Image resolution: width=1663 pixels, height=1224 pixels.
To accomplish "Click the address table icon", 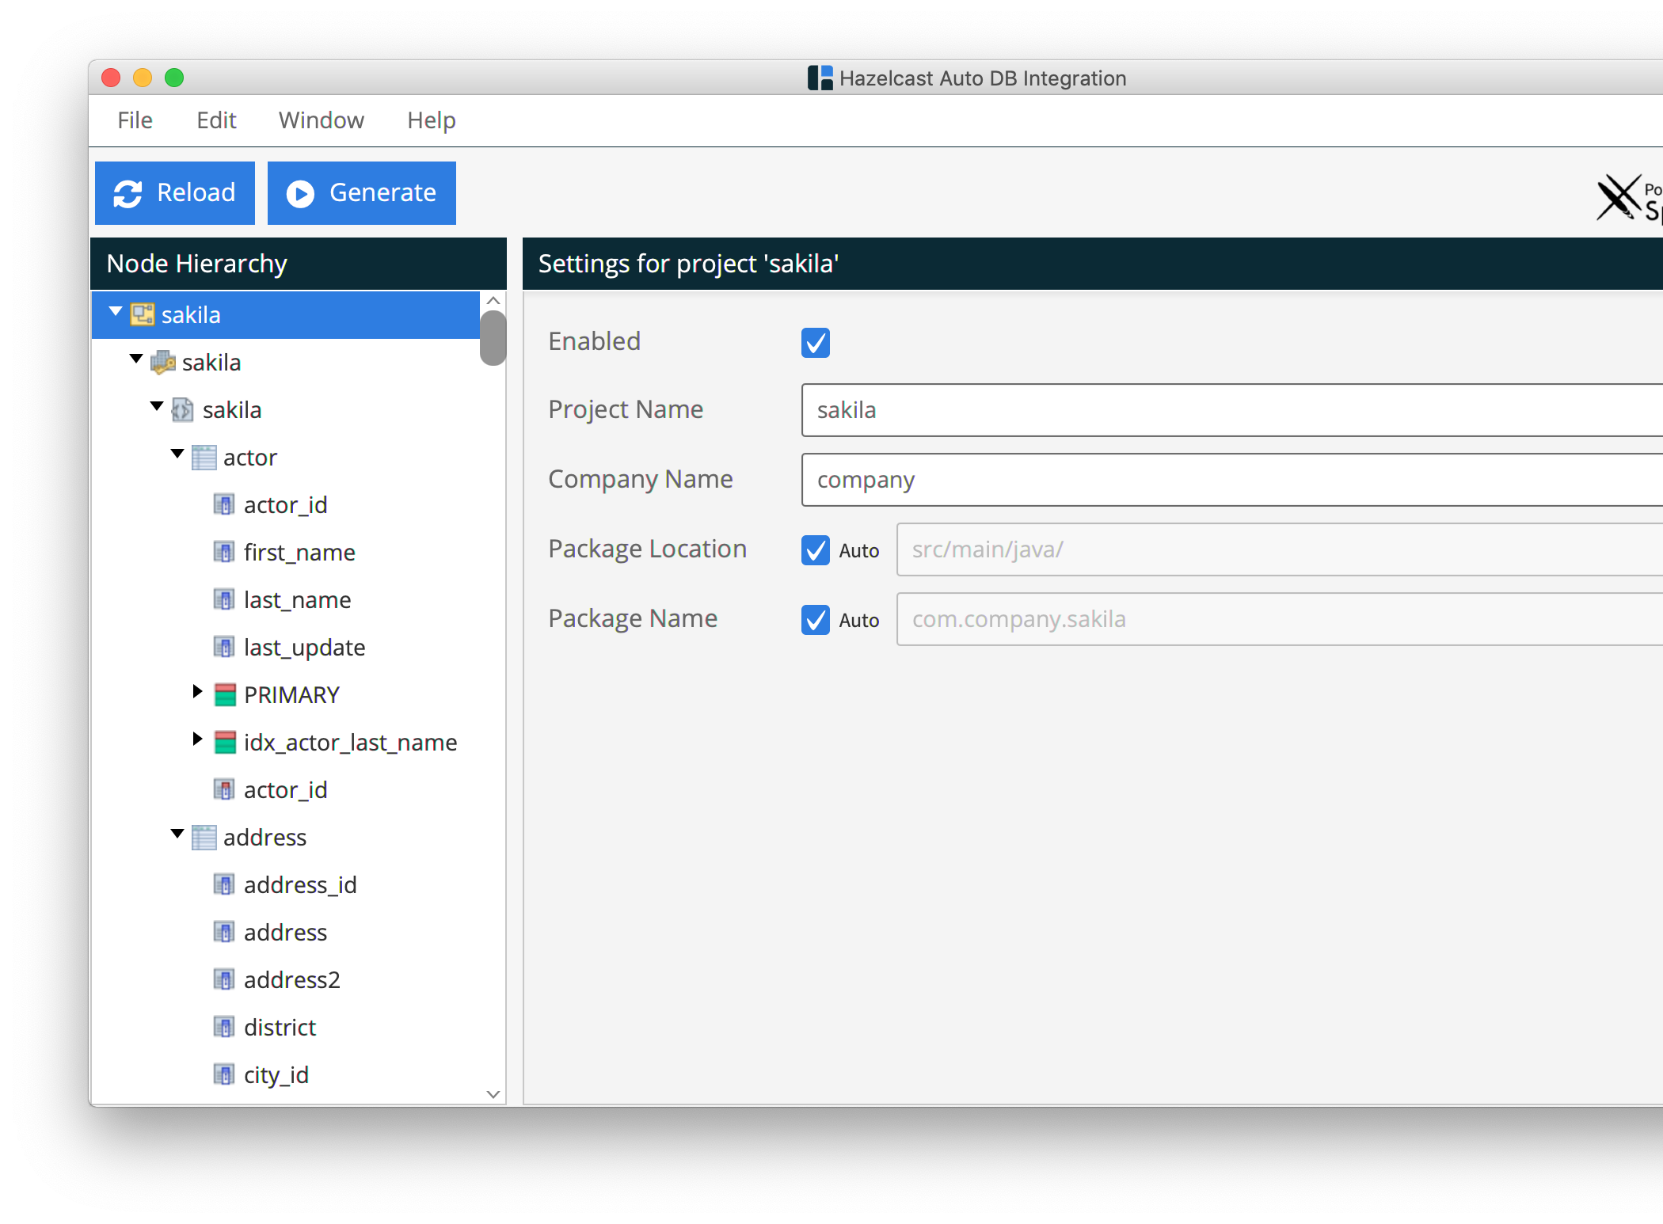I will tap(204, 837).
